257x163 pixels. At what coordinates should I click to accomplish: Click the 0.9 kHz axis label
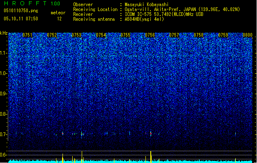coord(3,94)
